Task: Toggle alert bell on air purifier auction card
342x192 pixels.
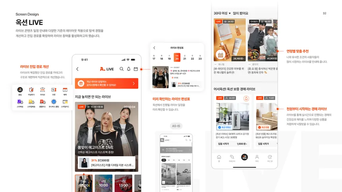Action: coord(246,98)
